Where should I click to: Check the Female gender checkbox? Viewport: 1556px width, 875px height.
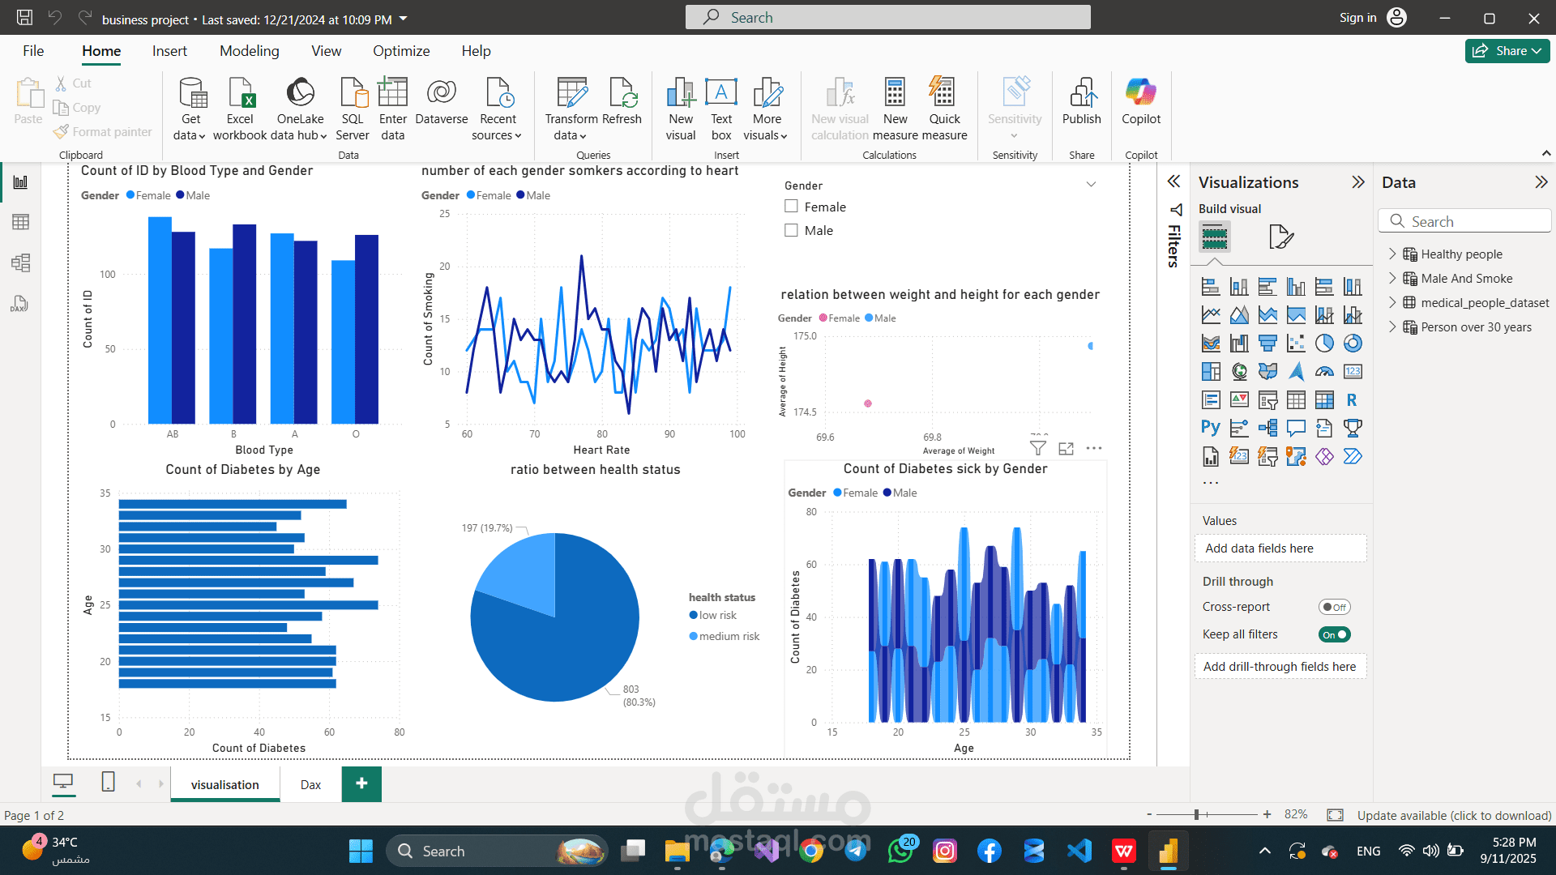[791, 206]
